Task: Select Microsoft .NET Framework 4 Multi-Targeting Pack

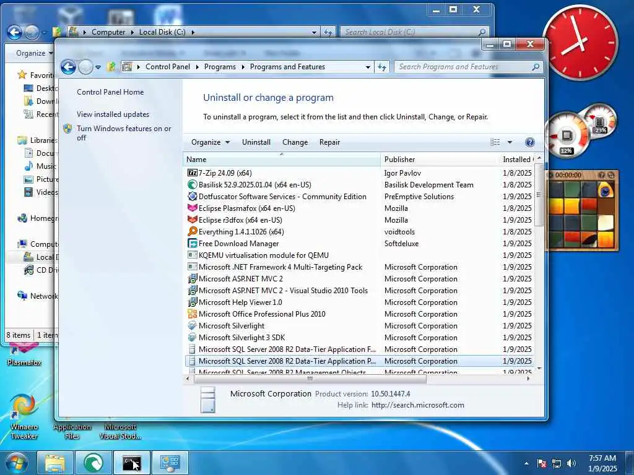Action: pyautogui.click(x=360, y=267)
